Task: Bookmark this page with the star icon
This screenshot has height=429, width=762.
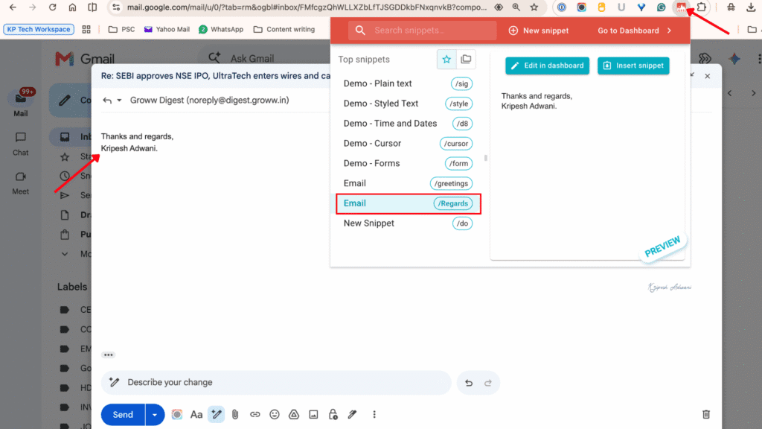Action: click(534, 7)
